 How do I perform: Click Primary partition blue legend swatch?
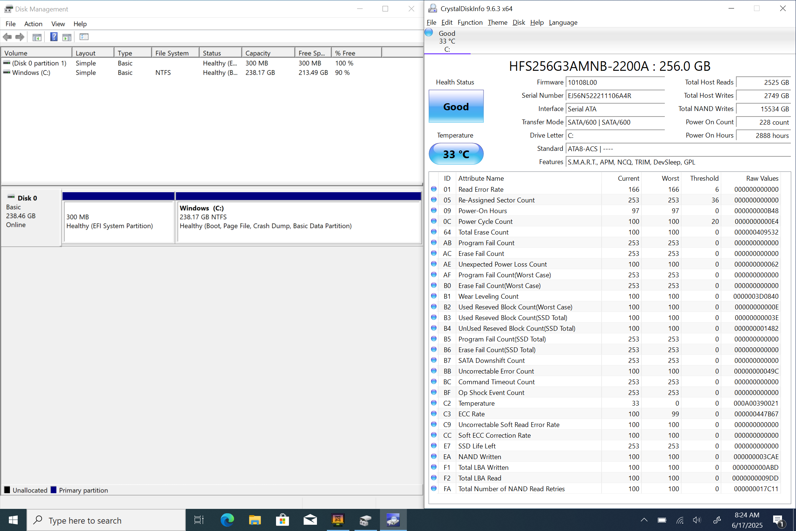pos(53,490)
